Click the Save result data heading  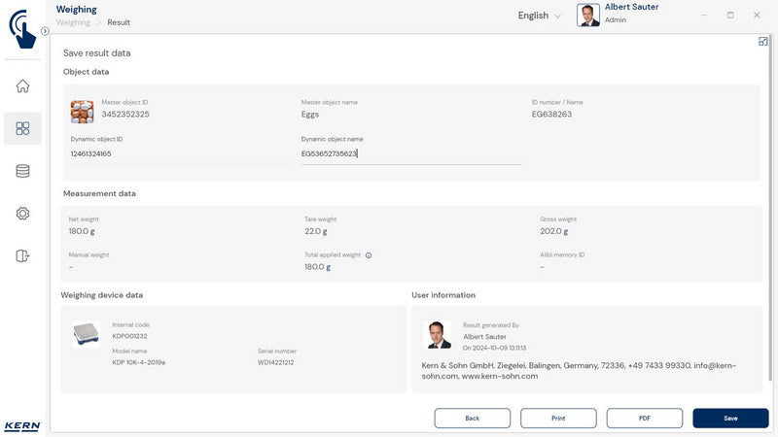[x=96, y=53]
